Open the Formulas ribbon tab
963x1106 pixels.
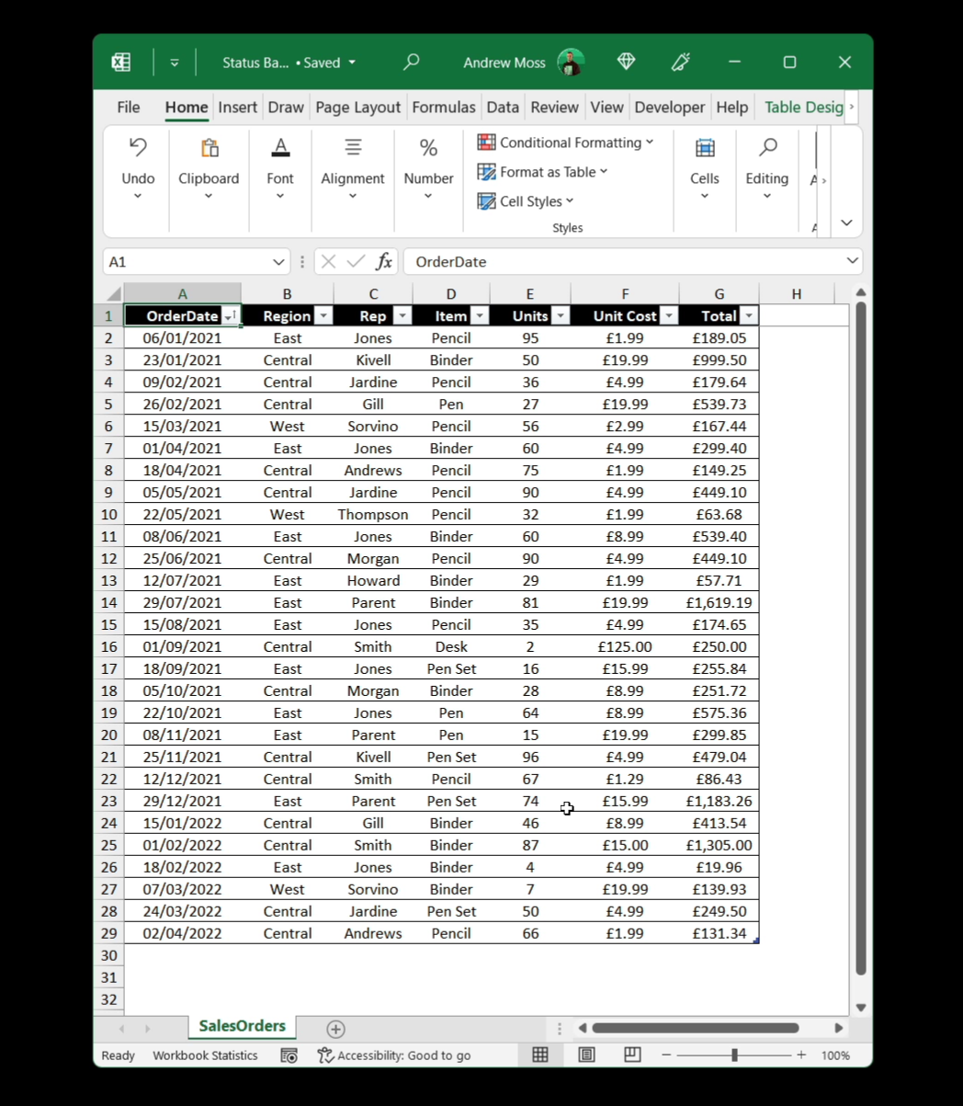click(x=444, y=107)
